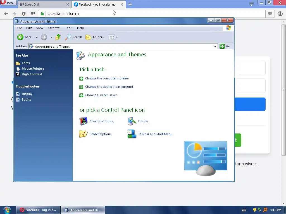The width and height of the screenshot is (286, 214).
Task: Open the Help menu
Action: click(x=80, y=28)
